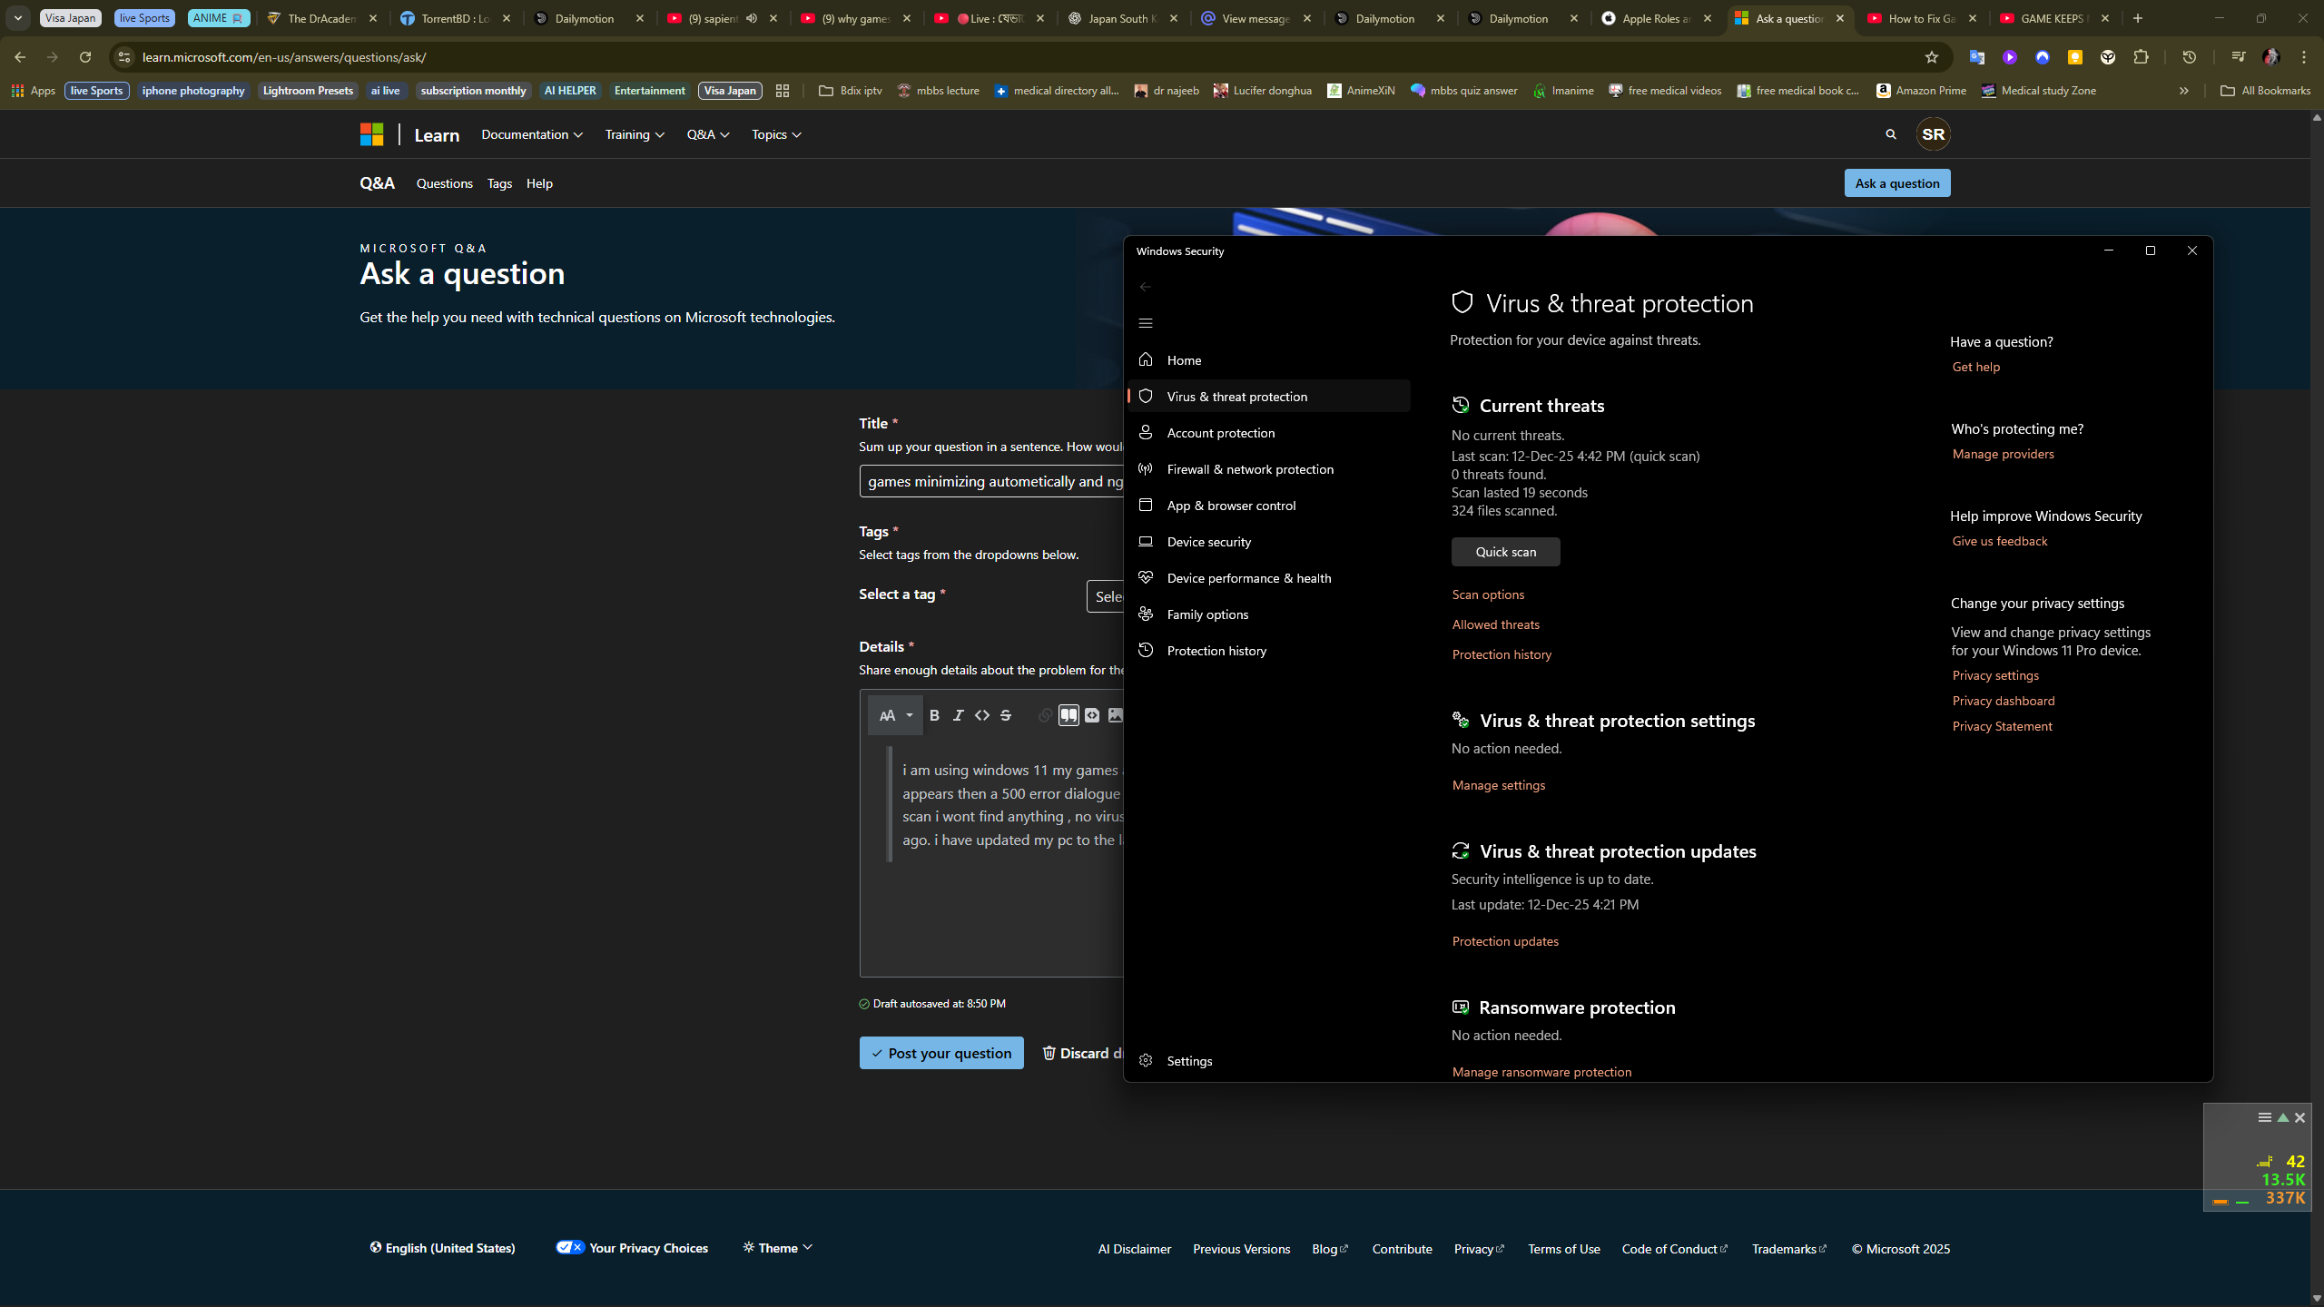Click the Italic formatting icon
Viewport: 2324px width, 1307px height.
pyautogui.click(x=958, y=715)
